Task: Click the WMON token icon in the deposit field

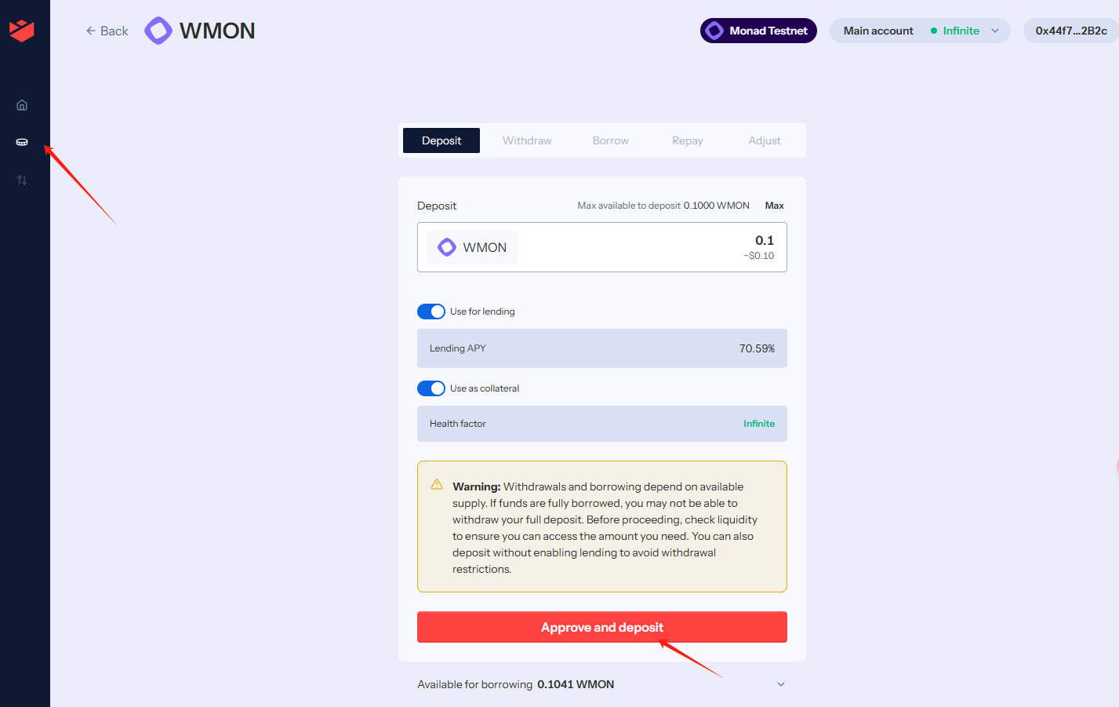Action: (x=447, y=247)
